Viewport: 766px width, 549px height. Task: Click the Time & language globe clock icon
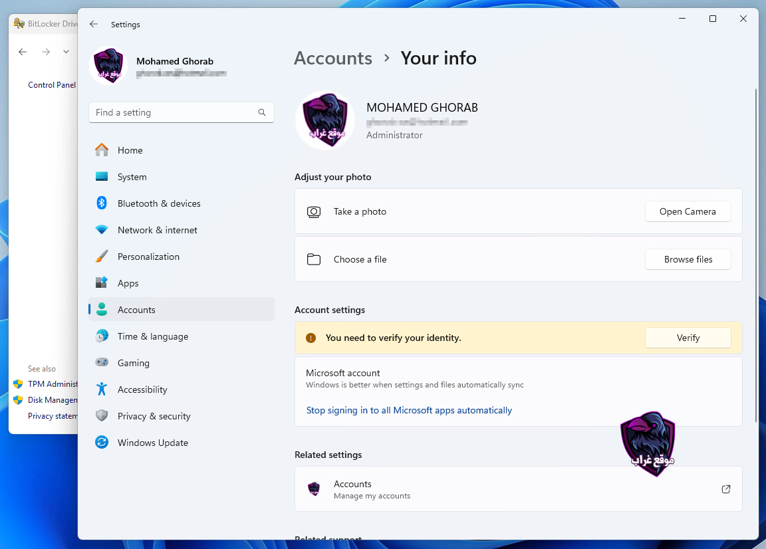102,336
